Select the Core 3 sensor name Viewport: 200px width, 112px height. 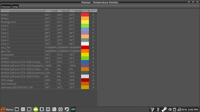(5, 37)
